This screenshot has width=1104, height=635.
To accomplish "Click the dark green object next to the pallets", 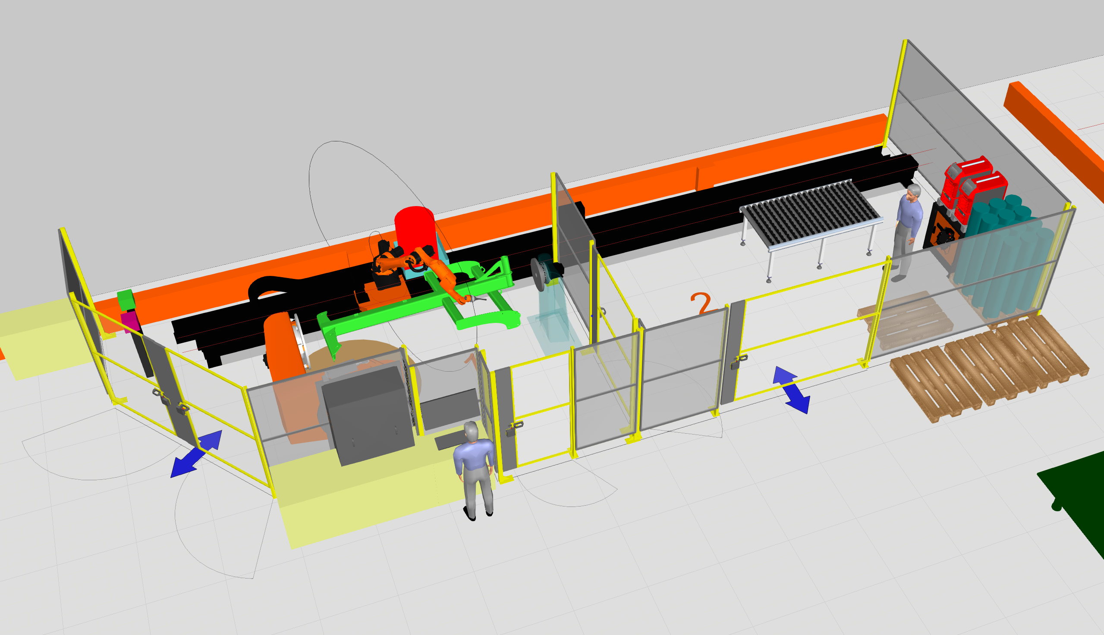I will point(1078,501).
